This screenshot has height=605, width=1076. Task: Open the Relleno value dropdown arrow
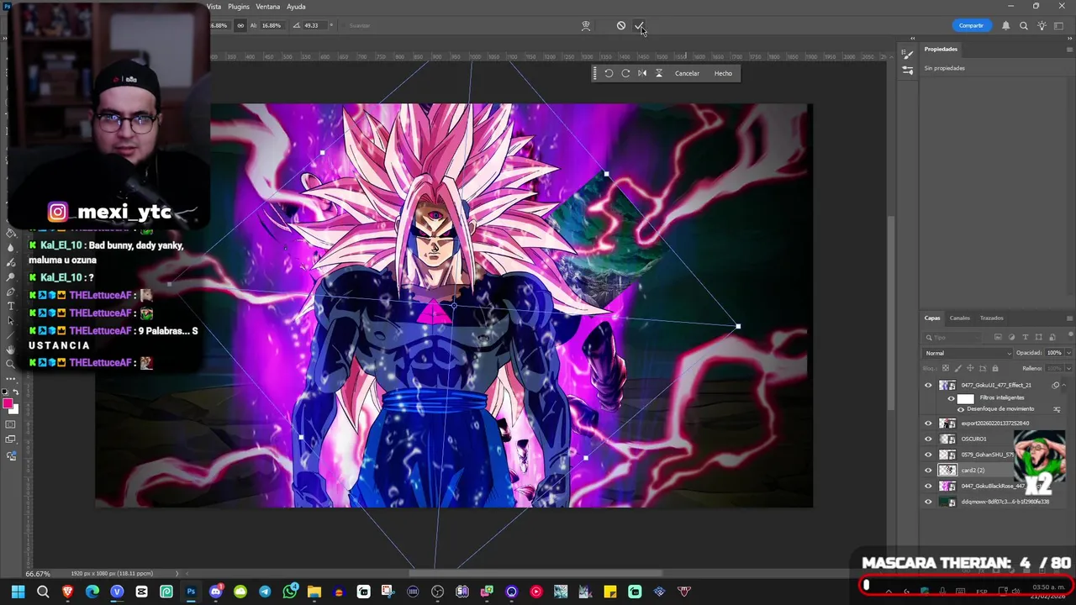pyautogui.click(x=1068, y=368)
